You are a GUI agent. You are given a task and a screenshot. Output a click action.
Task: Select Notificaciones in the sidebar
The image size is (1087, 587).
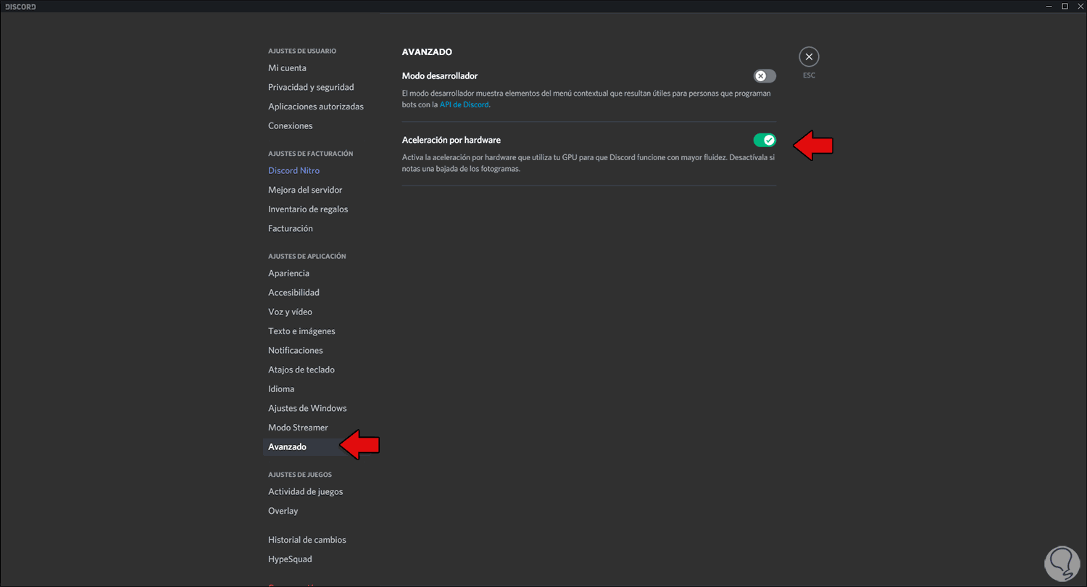[x=296, y=350]
